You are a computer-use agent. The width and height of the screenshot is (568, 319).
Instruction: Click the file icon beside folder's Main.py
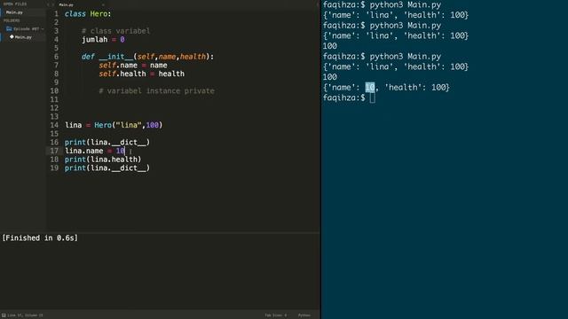pos(12,36)
